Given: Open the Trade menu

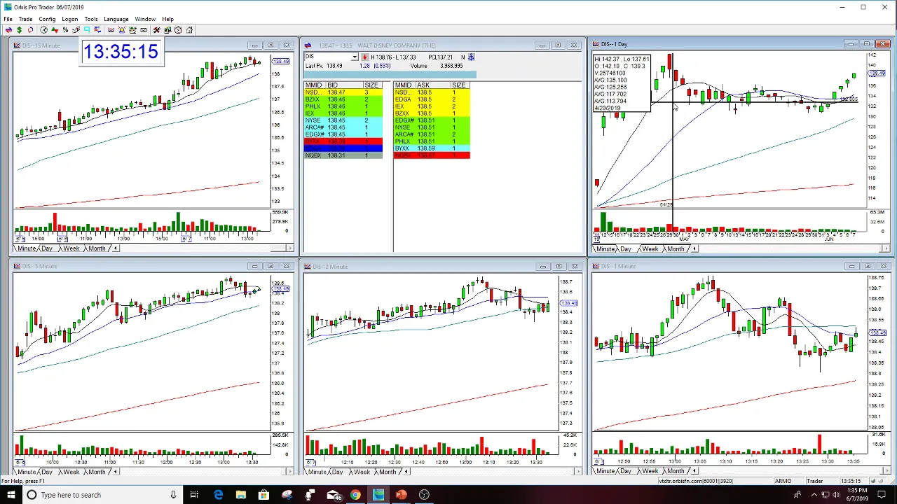Looking at the screenshot, I should 25,19.
